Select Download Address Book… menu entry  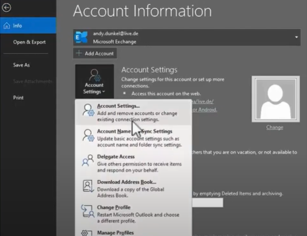point(133,188)
